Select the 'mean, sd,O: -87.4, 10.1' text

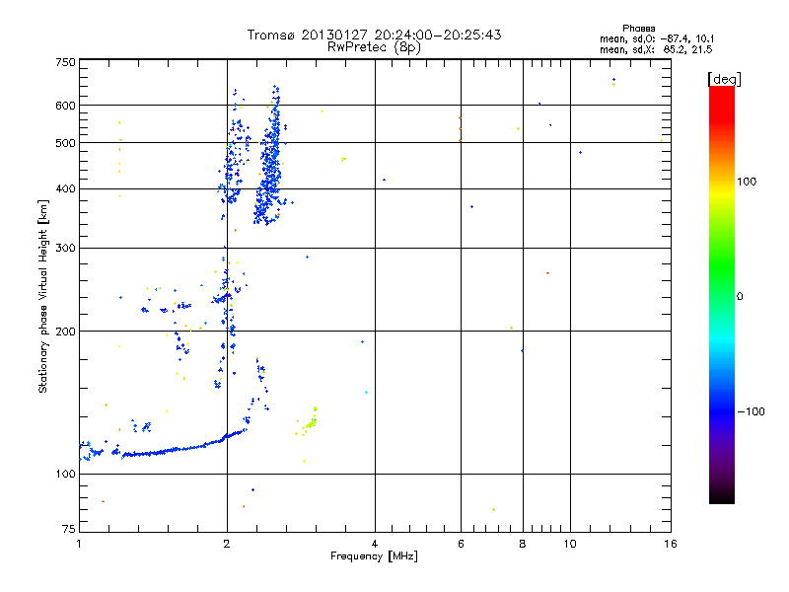coord(657,38)
